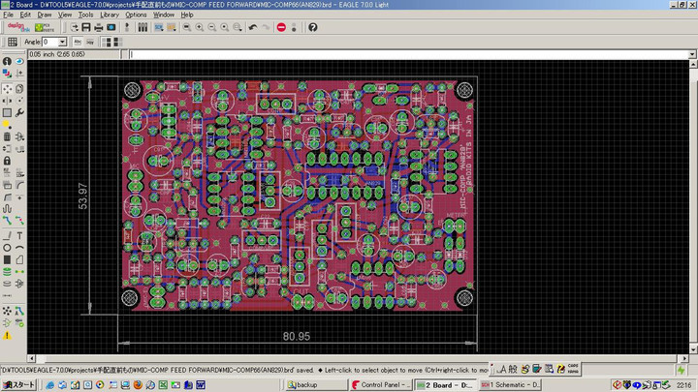This screenshot has width=698, height=392.
Task: Click the zoom in magnifier icon
Action: tap(200, 27)
